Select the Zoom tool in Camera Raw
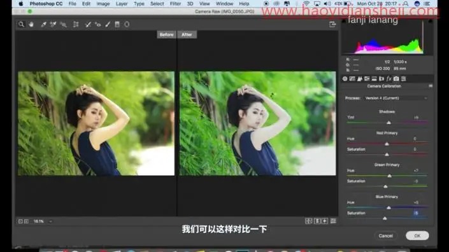Screen dimensions: 449x252 click(x=21, y=24)
